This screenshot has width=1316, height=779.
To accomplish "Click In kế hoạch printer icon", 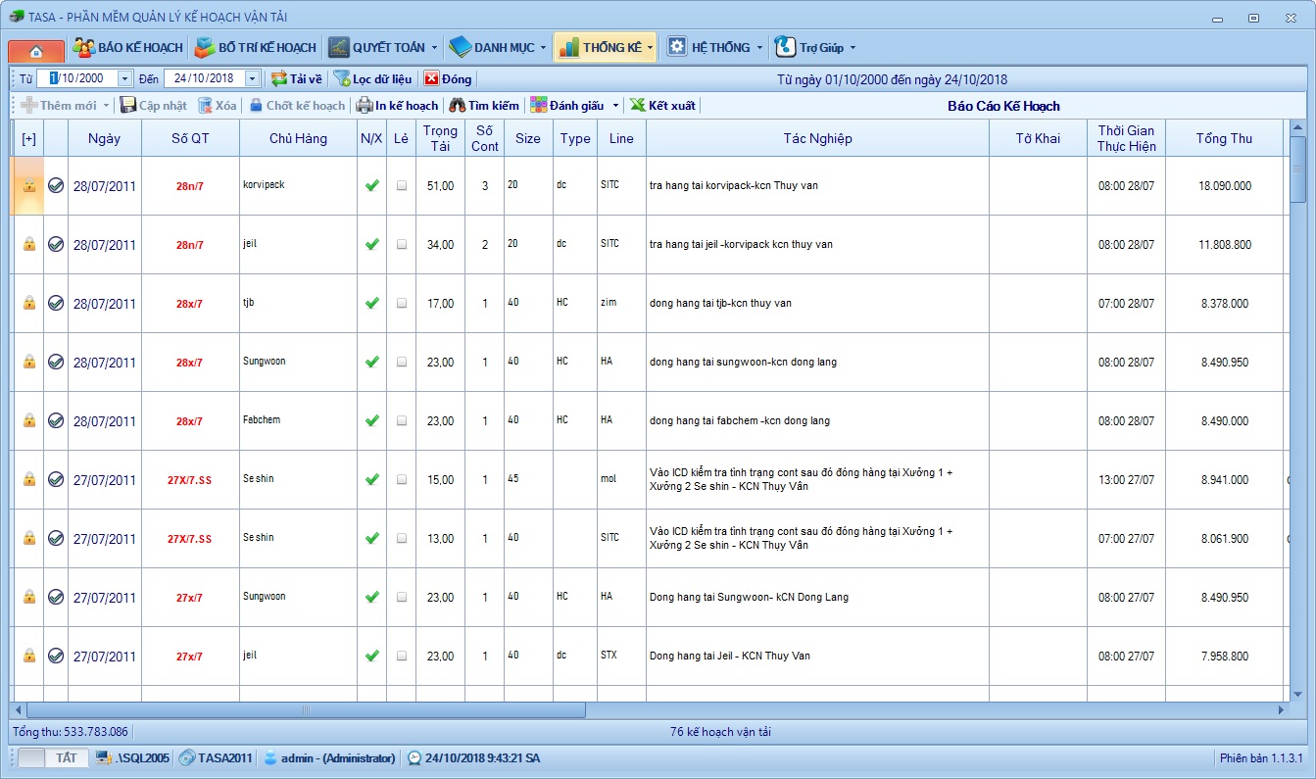I will click(x=365, y=106).
